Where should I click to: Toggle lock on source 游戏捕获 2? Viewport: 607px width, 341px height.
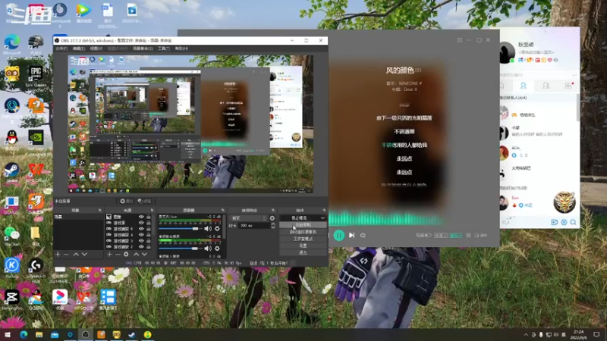coord(149,247)
